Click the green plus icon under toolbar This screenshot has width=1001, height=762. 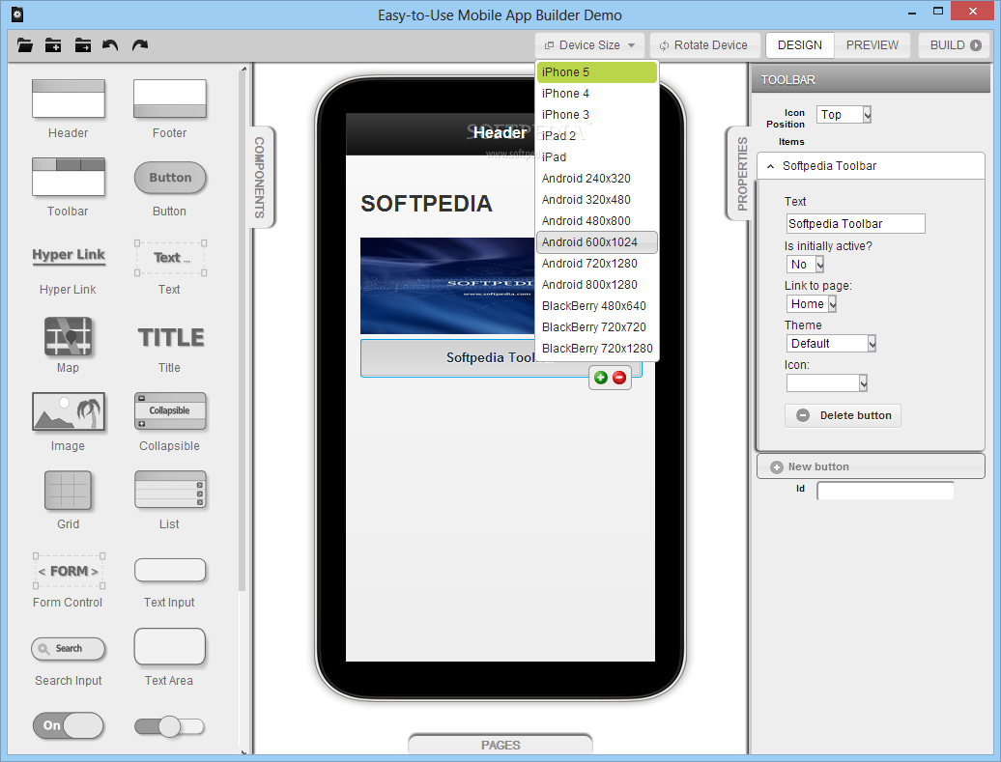(x=600, y=378)
